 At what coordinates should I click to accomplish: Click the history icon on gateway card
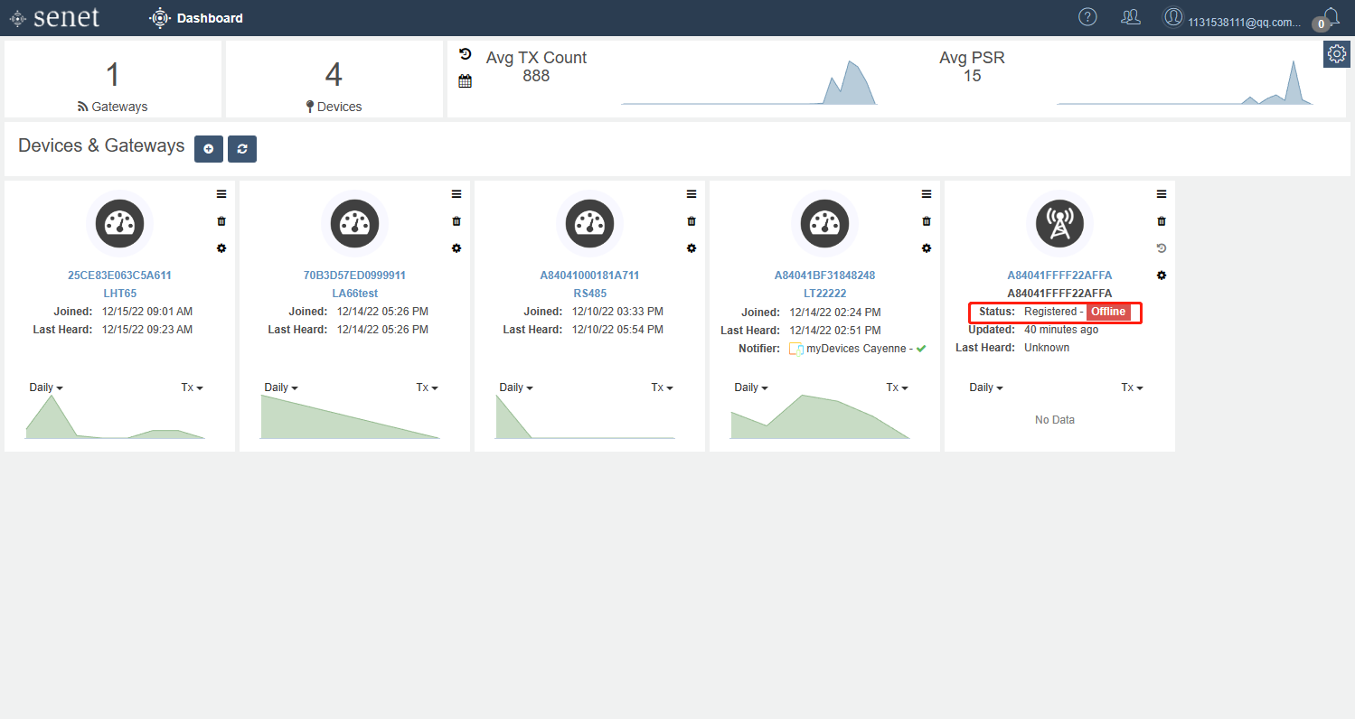tap(1162, 248)
